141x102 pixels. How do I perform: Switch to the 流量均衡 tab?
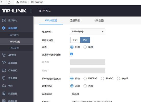point(75,20)
